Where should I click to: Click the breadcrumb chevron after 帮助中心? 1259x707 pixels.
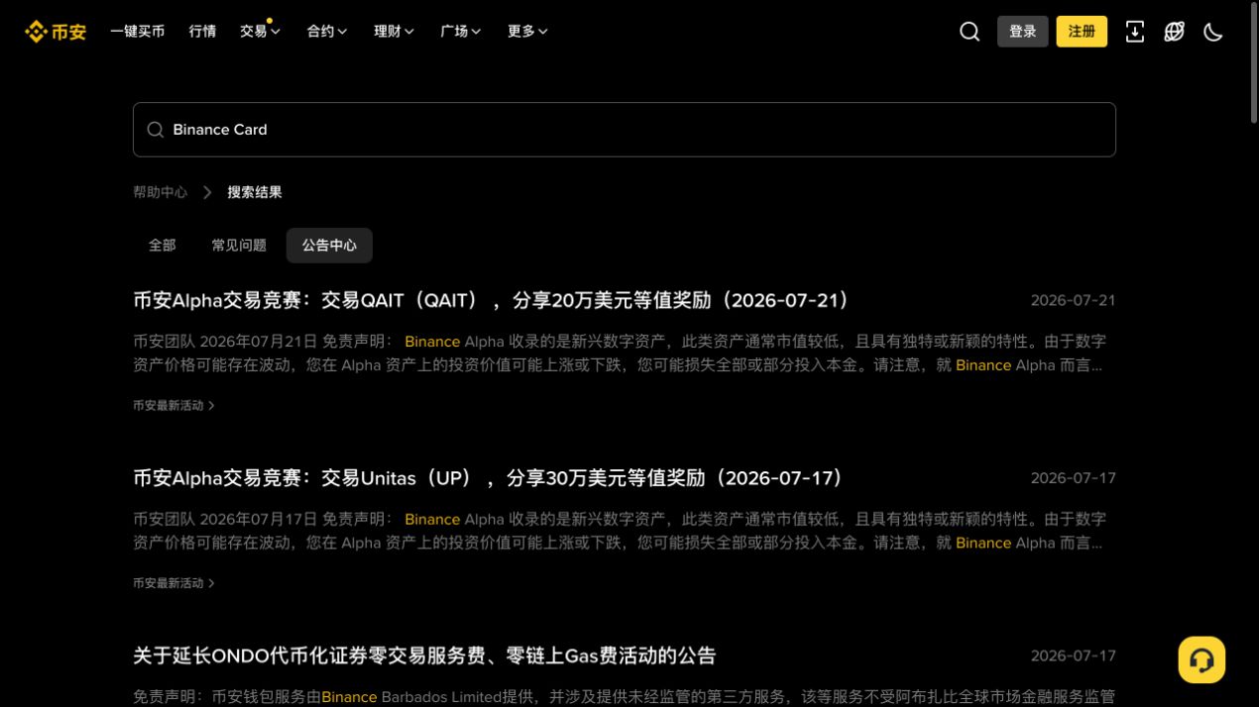[x=207, y=192]
